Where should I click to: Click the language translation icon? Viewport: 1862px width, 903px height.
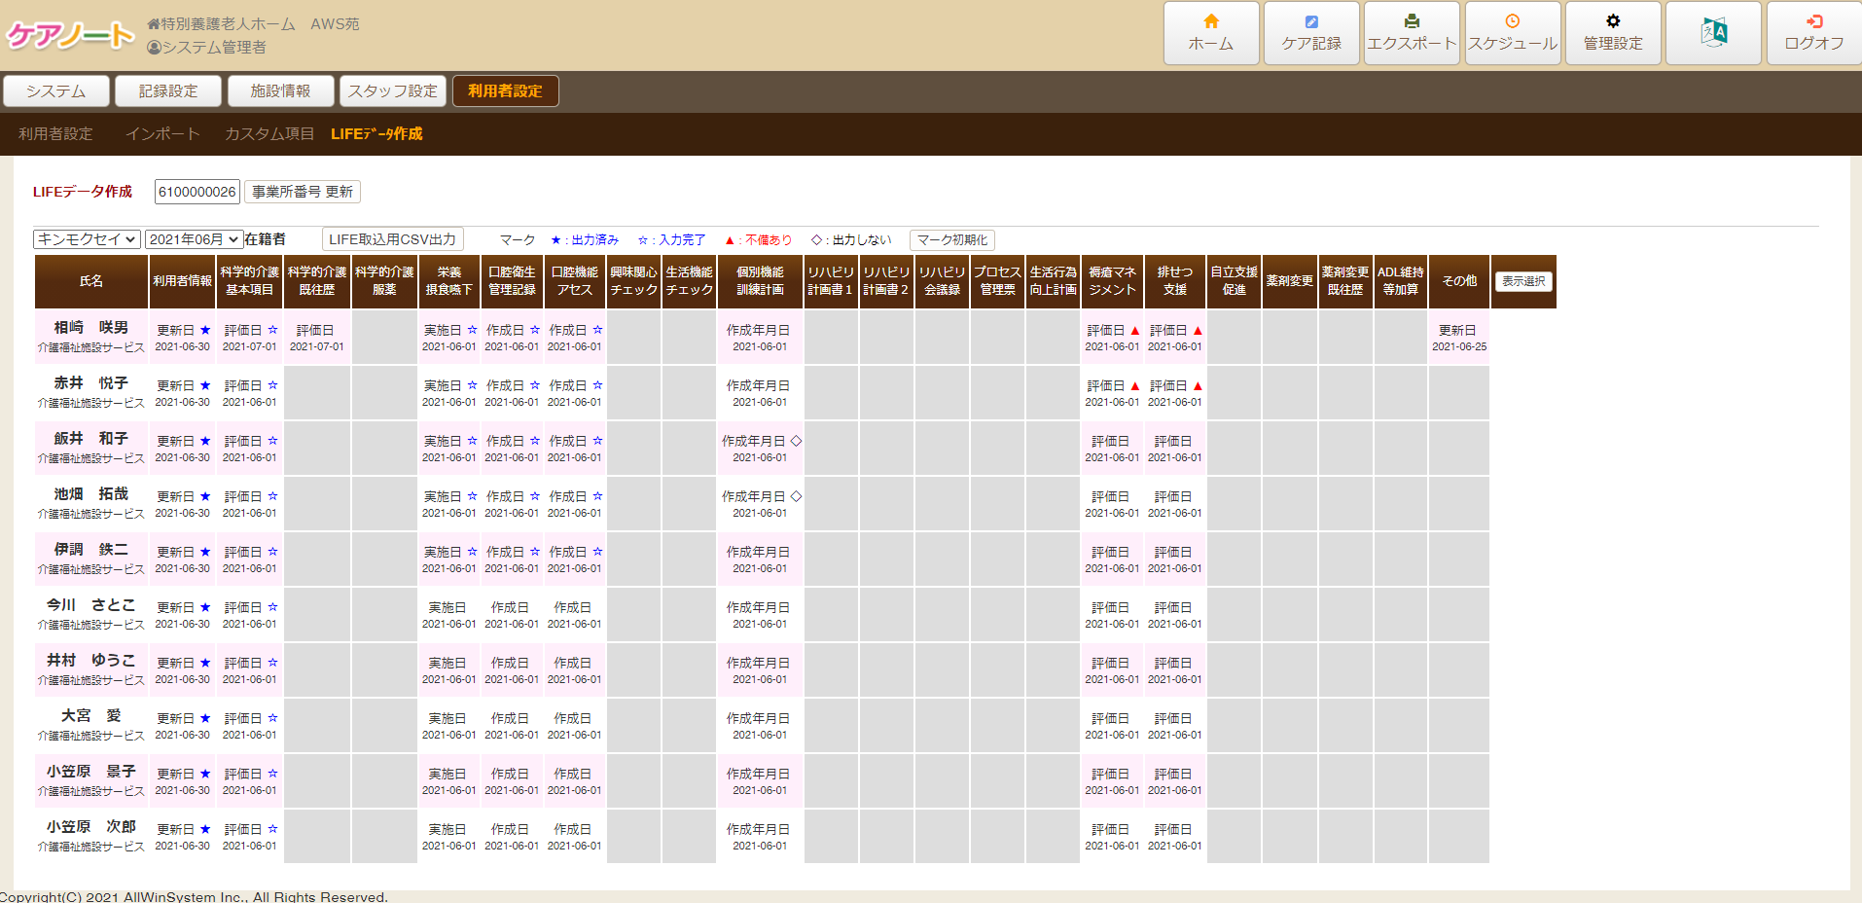(x=1713, y=32)
